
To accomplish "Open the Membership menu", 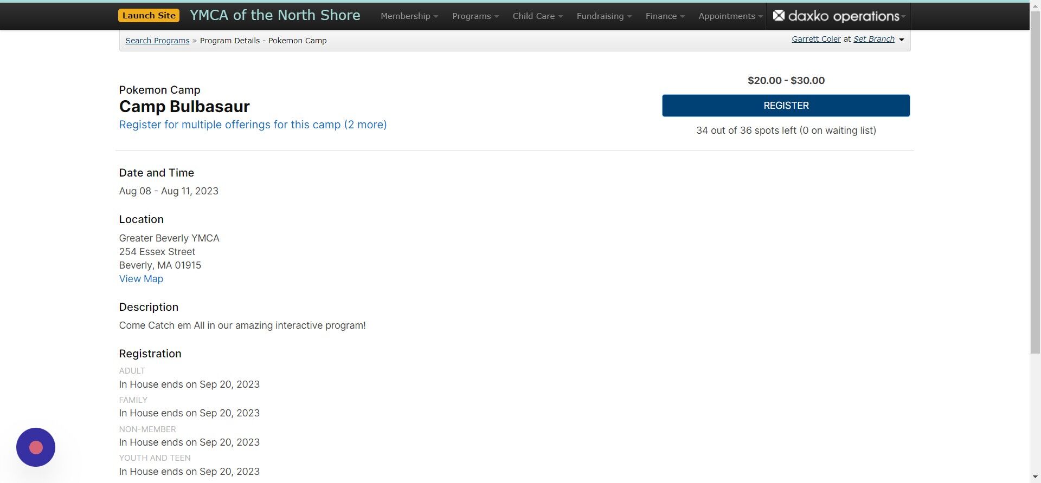I will pyautogui.click(x=409, y=16).
